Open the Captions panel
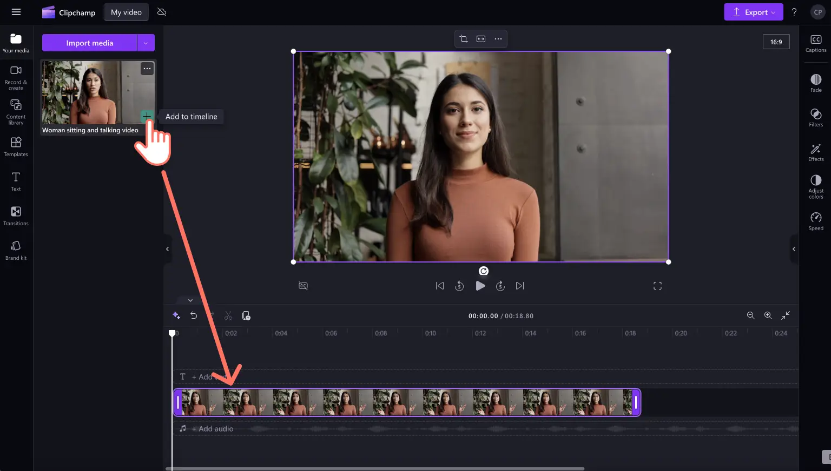Viewport: 831px width, 471px height. click(816, 43)
